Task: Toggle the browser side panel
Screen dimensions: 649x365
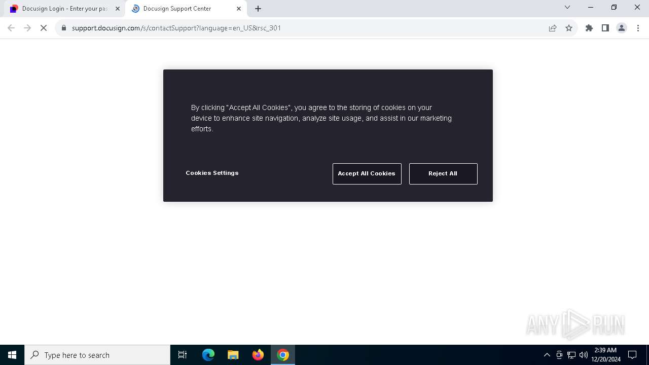Action: [605, 28]
